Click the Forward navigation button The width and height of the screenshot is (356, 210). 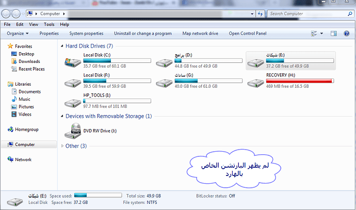coord(15,14)
